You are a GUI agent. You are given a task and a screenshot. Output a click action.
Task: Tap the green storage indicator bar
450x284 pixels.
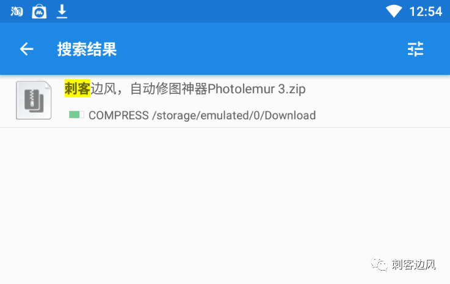pyautogui.click(x=76, y=115)
